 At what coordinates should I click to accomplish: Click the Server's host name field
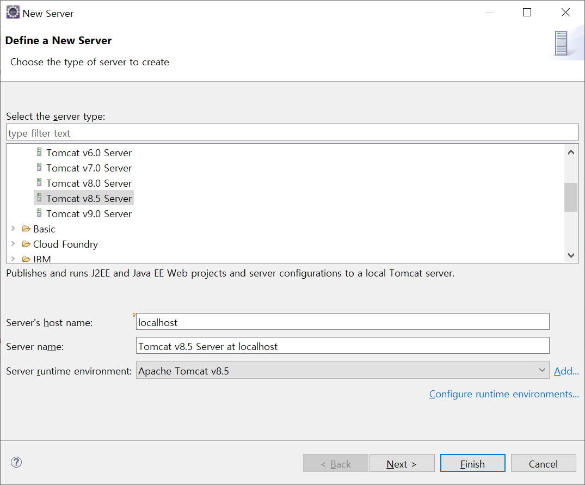pos(342,322)
